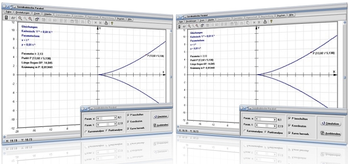The width and height of the screenshot is (349, 164).
Task: Click right arrow of 'Param. t' slider, left panel
Action: [x=116, y=124]
